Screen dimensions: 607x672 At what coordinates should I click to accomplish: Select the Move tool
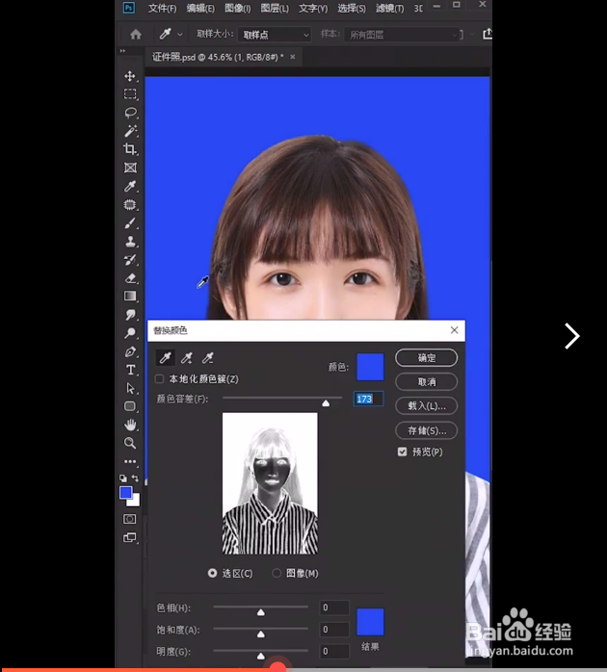point(130,76)
